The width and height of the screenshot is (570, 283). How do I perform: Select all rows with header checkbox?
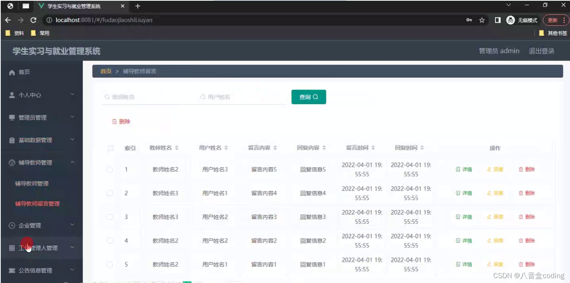[x=111, y=148]
